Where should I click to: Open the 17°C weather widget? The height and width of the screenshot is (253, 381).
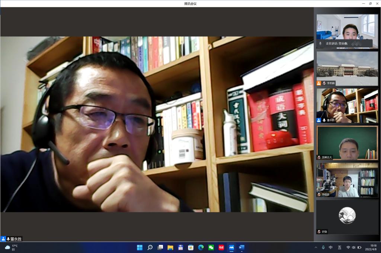(x=11, y=247)
